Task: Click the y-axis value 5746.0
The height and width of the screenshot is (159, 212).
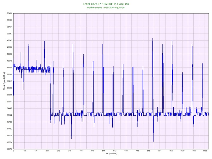Action: pyautogui.click(x=9, y=13)
